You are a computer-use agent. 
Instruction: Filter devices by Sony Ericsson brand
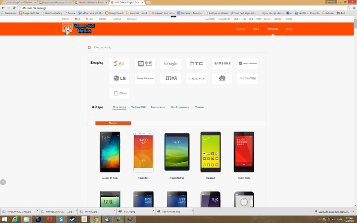pos(145,78)
